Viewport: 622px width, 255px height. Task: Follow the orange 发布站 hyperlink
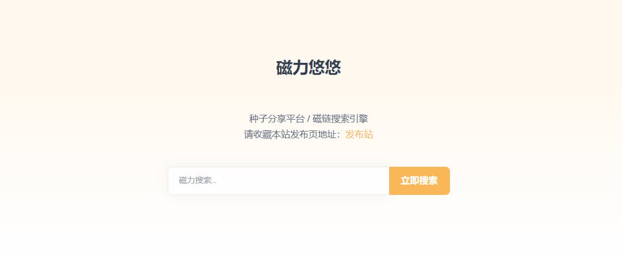pos(359,135)
